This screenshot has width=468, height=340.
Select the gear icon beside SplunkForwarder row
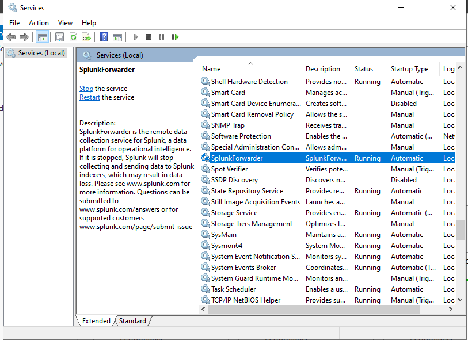tap(205, 158)
